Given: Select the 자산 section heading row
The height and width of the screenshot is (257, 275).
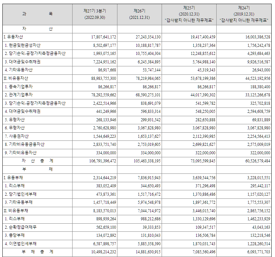Looking at the screenshot, I should point(37,29).
